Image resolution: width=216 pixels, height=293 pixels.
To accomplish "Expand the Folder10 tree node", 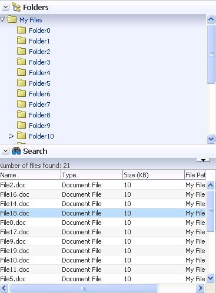I will pos(11,136).
